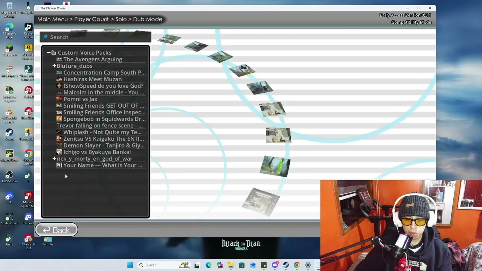Open Microsoft Edge from the taskbar

click(208, 265)
